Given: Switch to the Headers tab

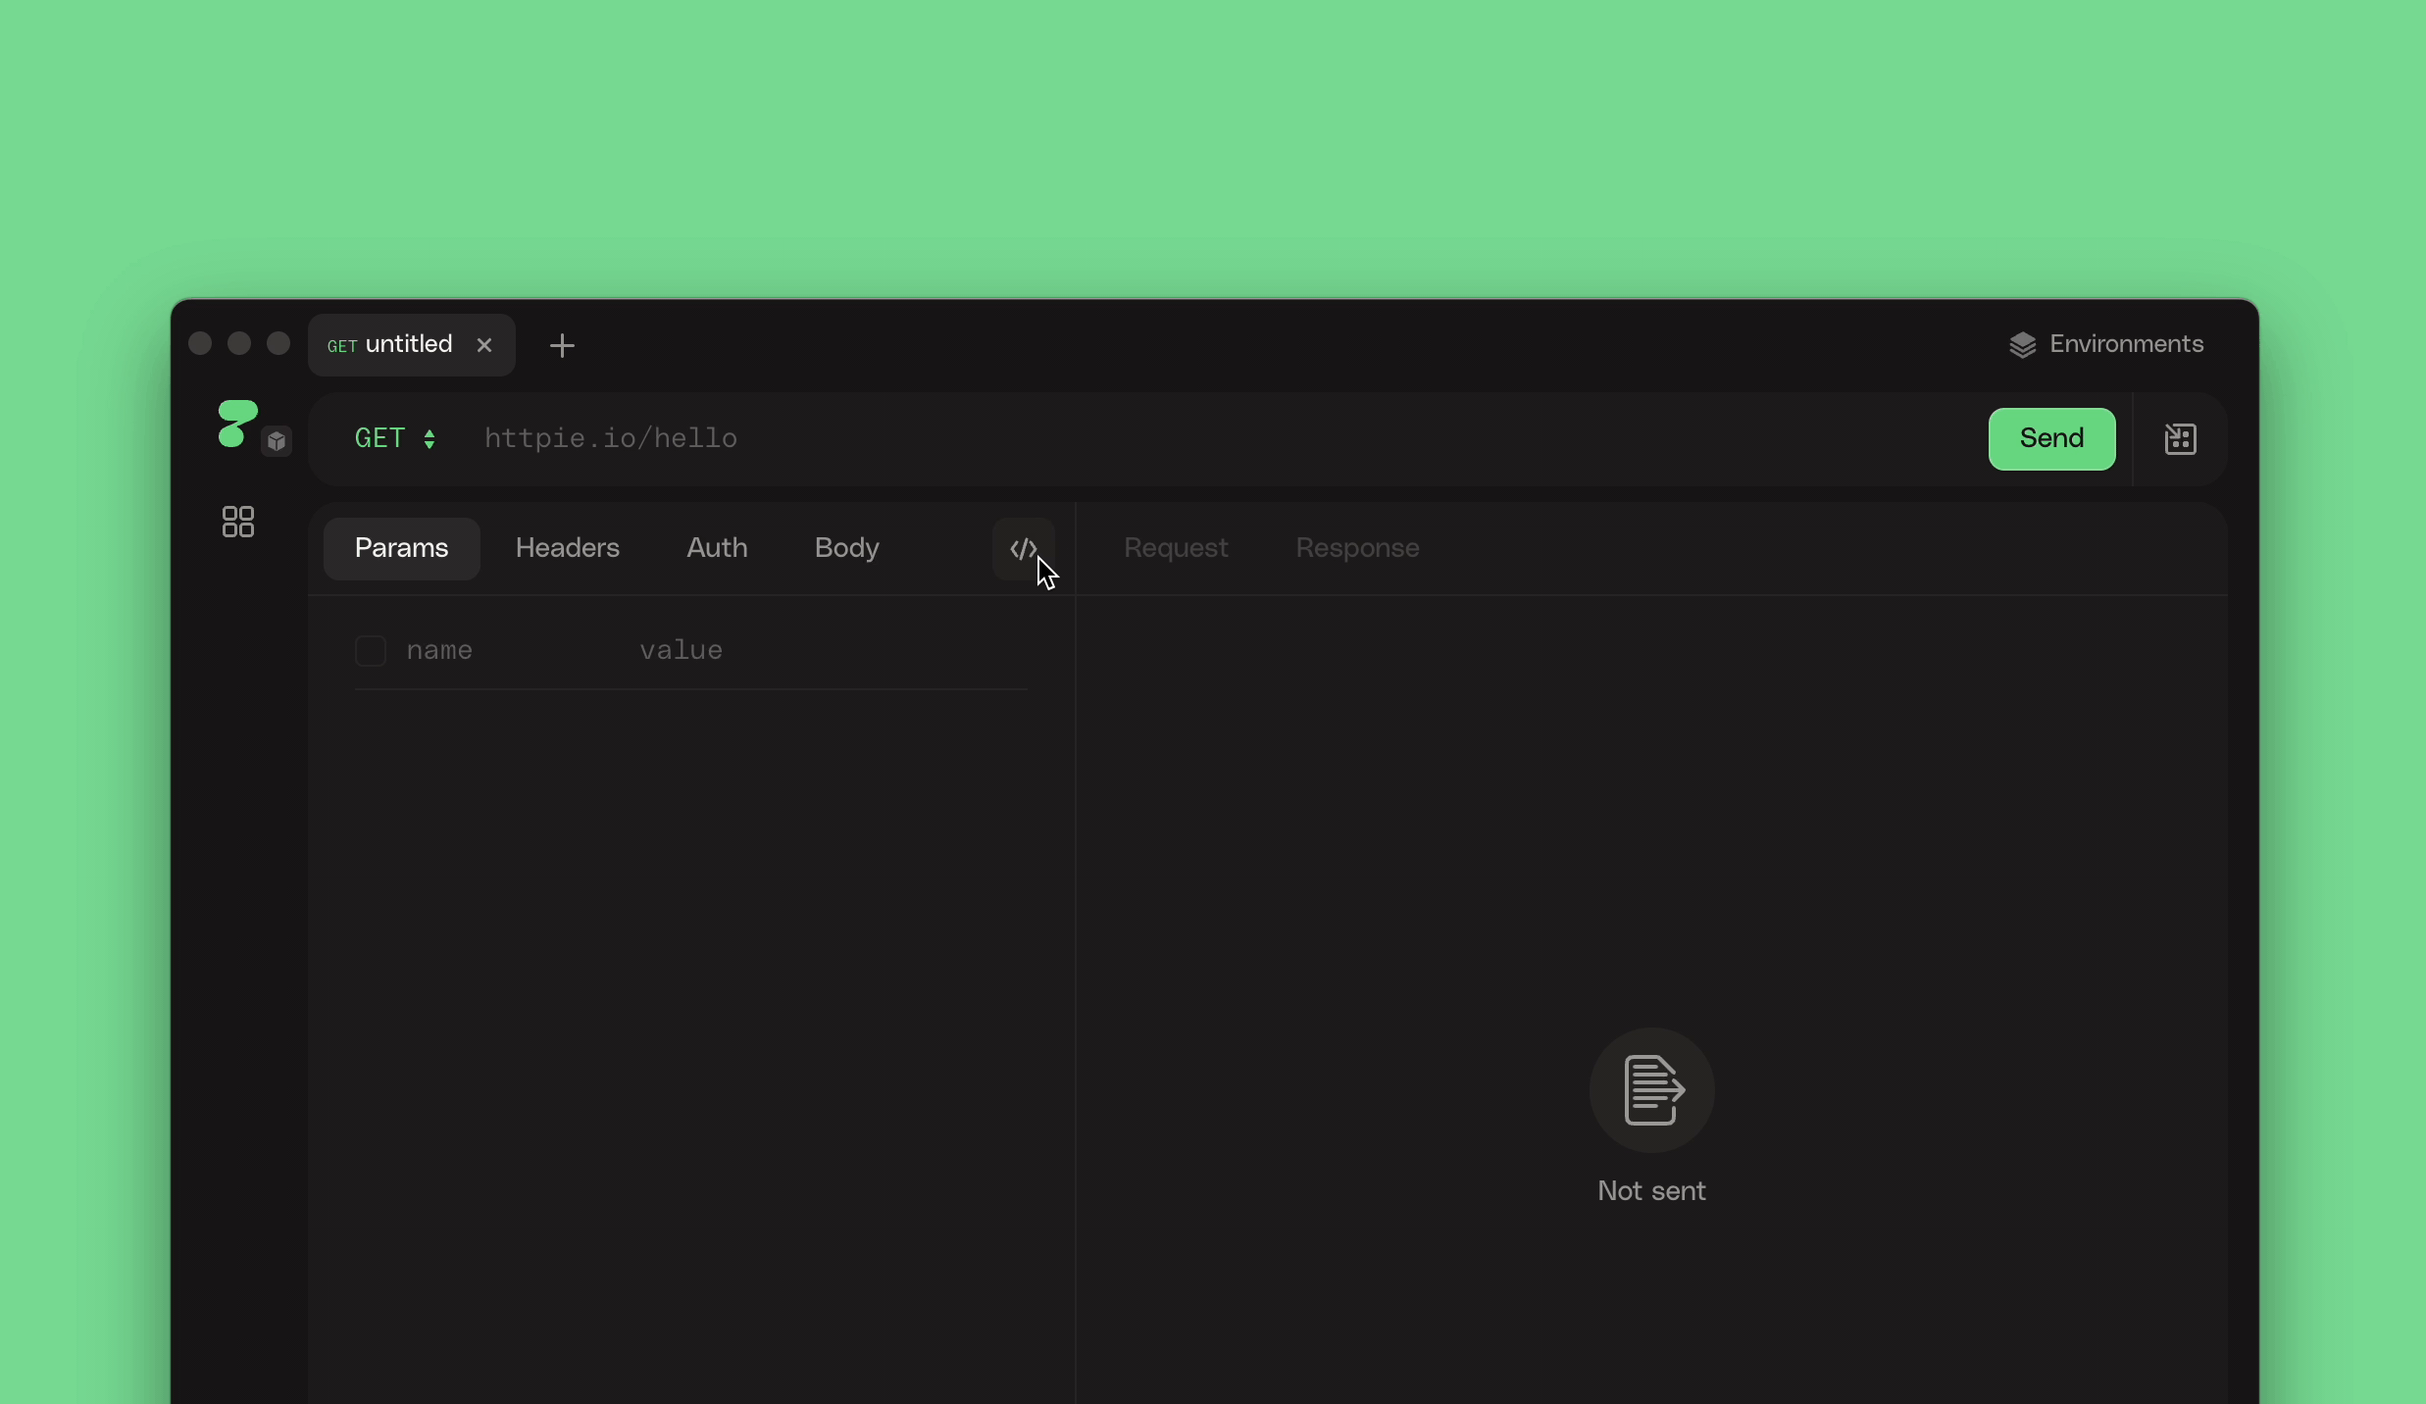Looking at the screenshot, I should (x=568, y=548).
